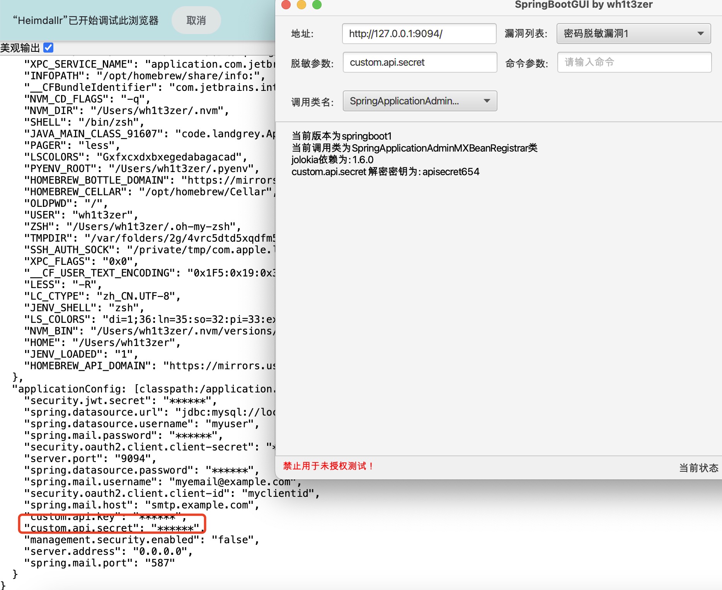This screenshot has height=590, width=722.
Task: Click the "USER": "wh1t3zer" line
Action: [x=81, y=215]
